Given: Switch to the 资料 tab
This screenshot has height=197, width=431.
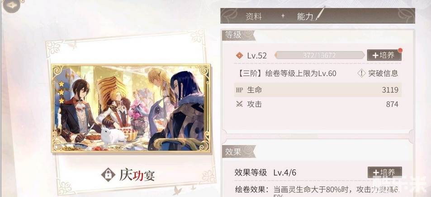Looking at the screenshot, I should point(253,17).
